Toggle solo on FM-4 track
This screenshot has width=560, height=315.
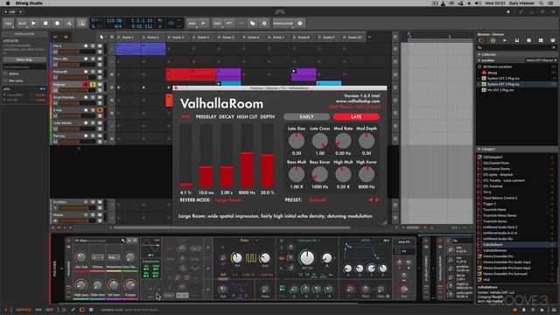point(93,45)
